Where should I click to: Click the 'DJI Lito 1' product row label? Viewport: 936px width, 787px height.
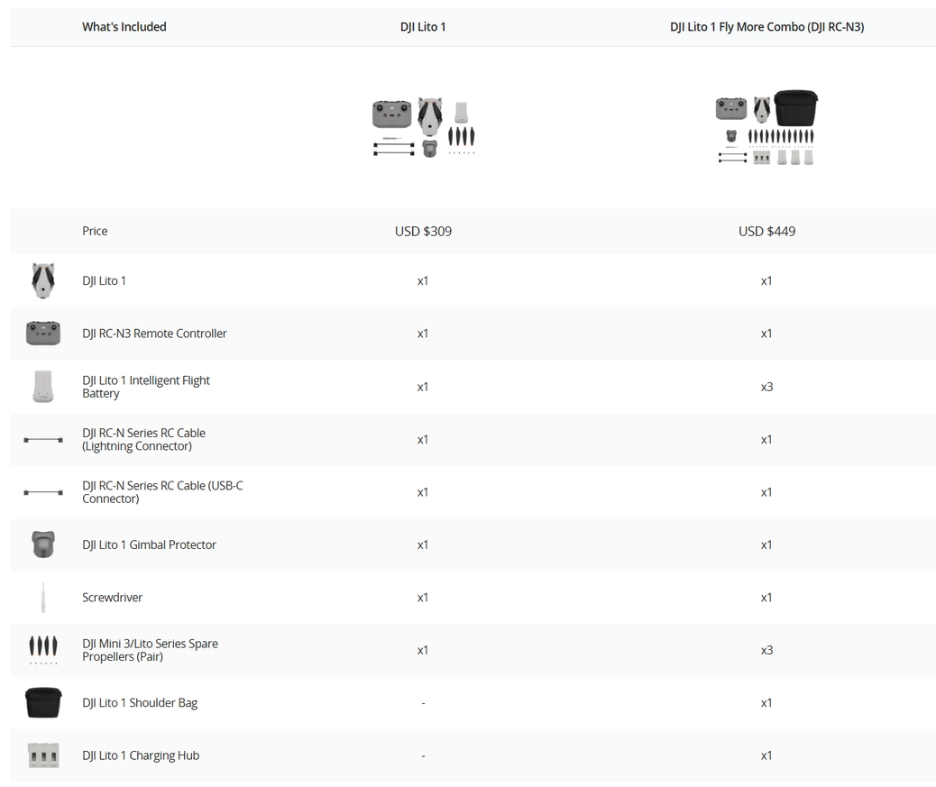pyautogui.click(x=104, y=280)
